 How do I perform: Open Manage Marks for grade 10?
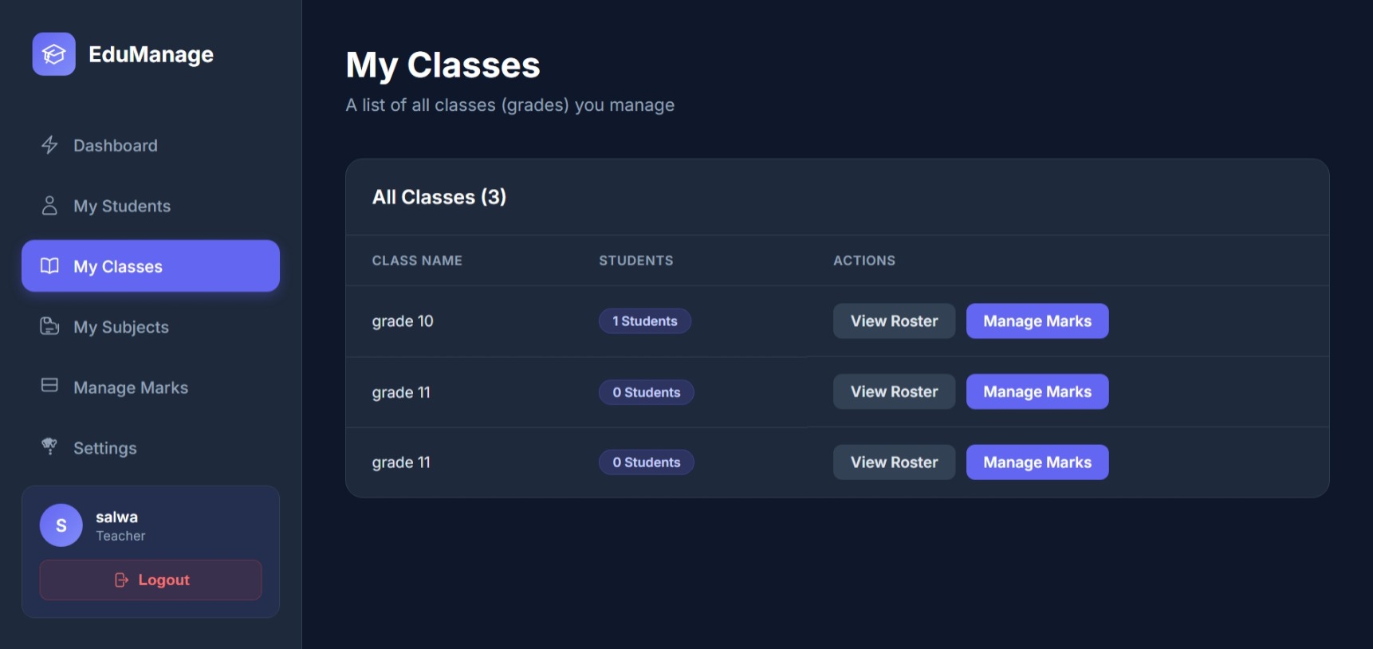coord(1037,321)
